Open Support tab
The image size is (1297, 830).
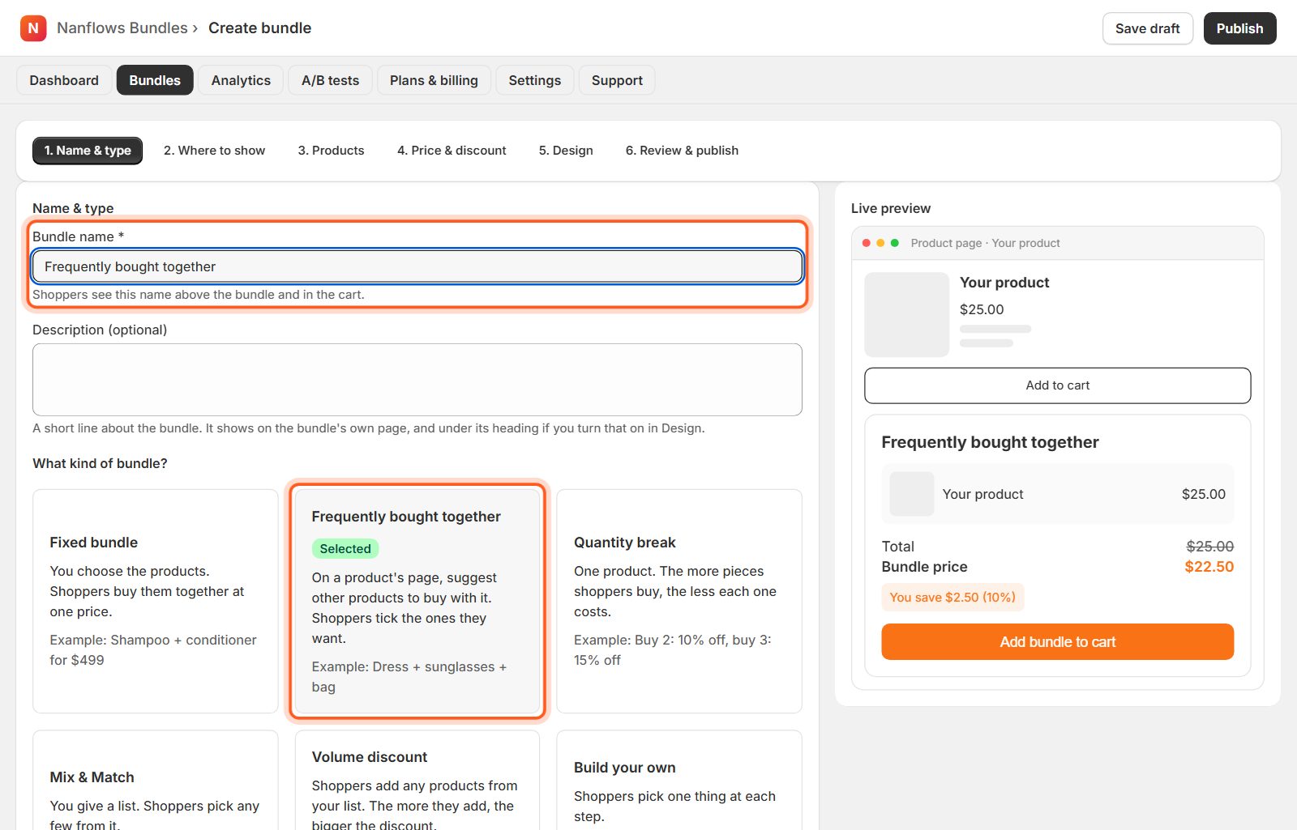(x=617, y=80)
